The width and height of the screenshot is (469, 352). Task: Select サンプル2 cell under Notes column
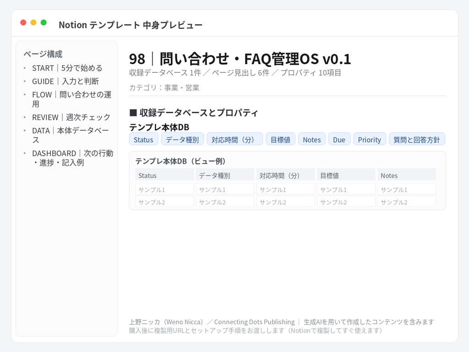click(x=407, y=202)
